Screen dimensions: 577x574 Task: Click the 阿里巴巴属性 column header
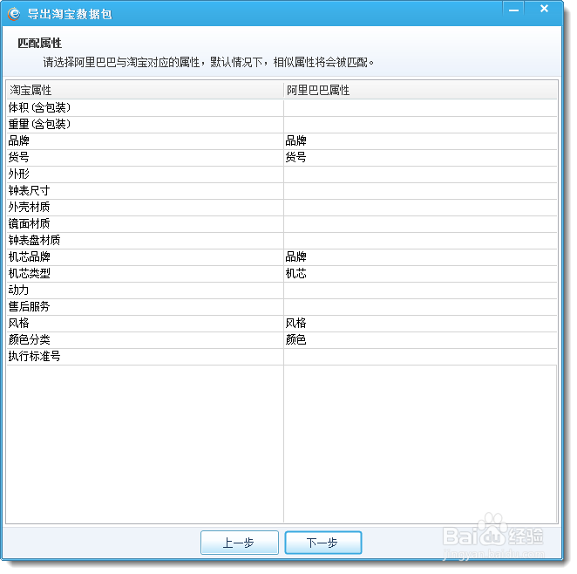click(x=421, y=90)
